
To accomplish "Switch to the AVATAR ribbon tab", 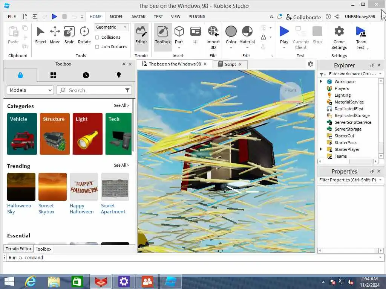I will 138,17.
